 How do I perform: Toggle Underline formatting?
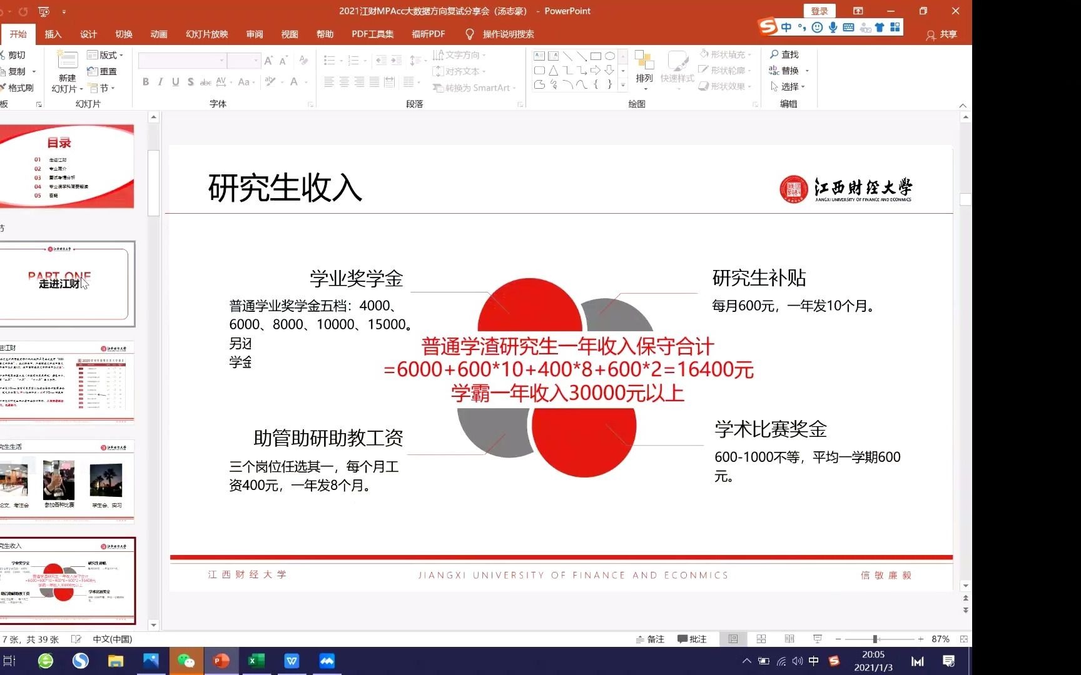coord(176,82)
